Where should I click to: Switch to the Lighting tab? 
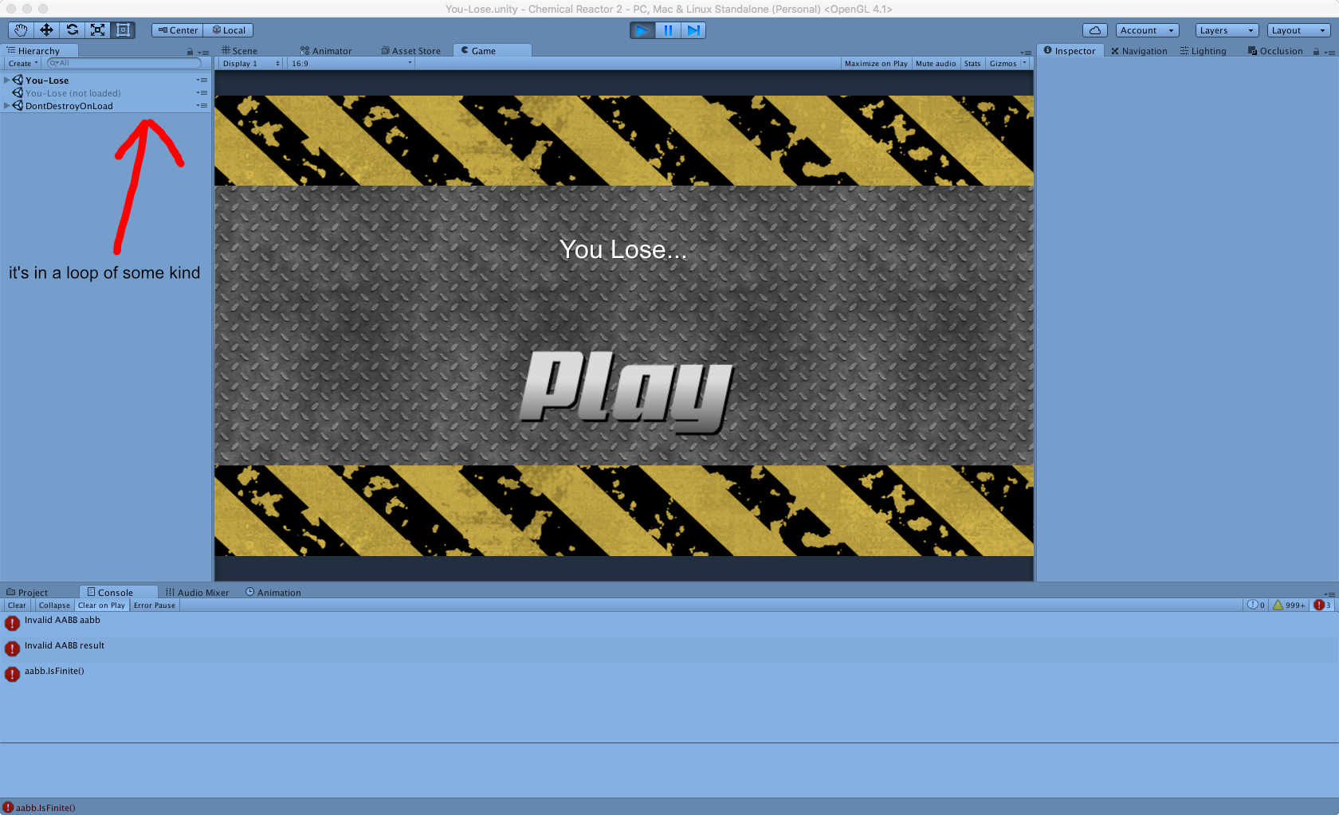1203,51
